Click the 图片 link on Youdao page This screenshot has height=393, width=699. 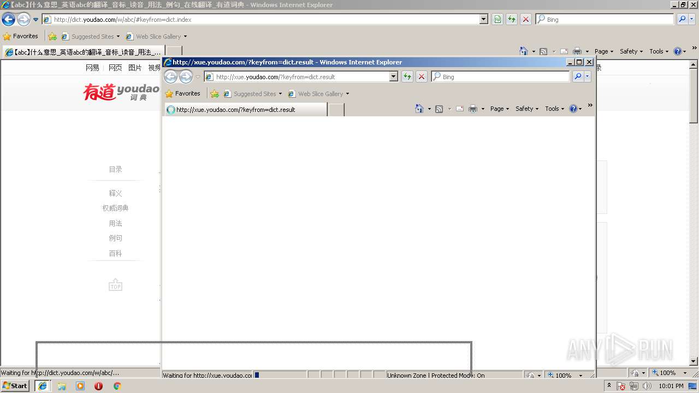click(135, 68)
